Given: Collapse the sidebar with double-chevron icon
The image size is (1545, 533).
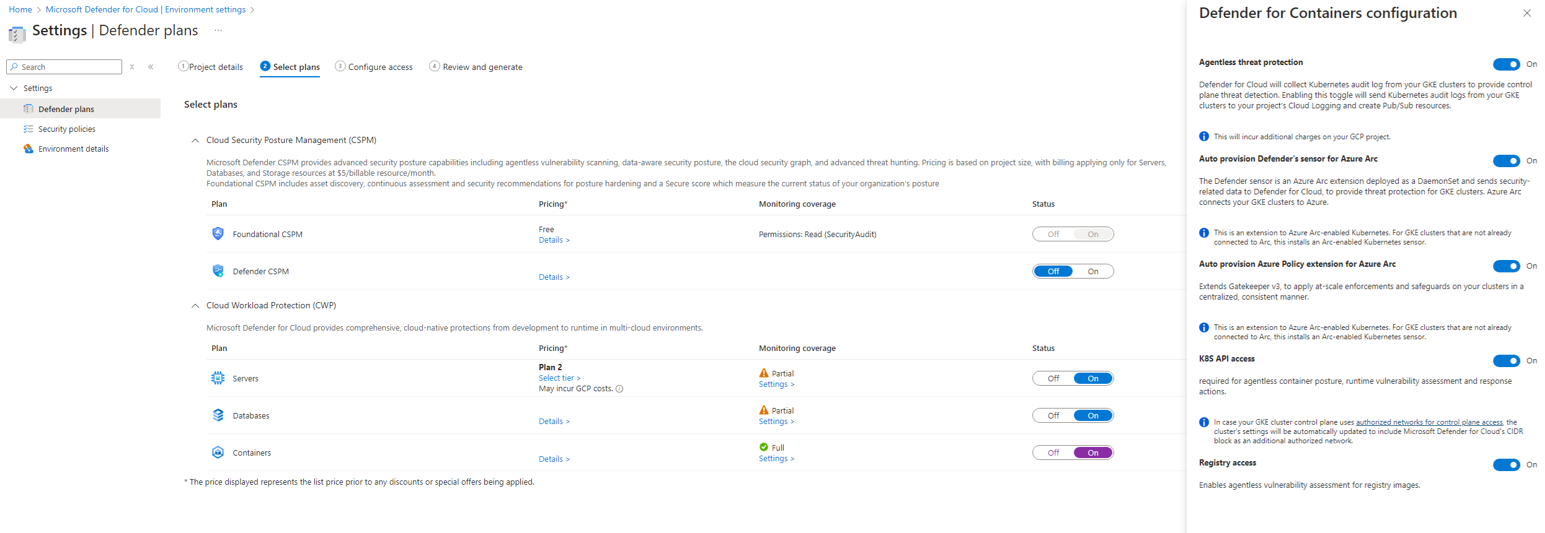Looking at the screenshot, I should coord(151,67).
